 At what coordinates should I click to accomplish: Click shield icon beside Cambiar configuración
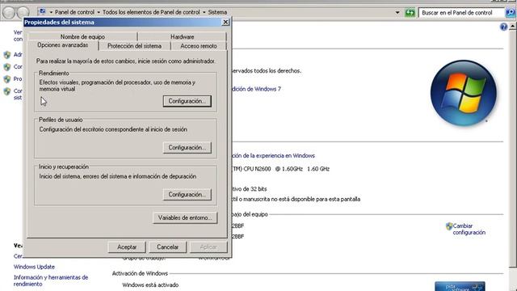click(x=449, y=226)
